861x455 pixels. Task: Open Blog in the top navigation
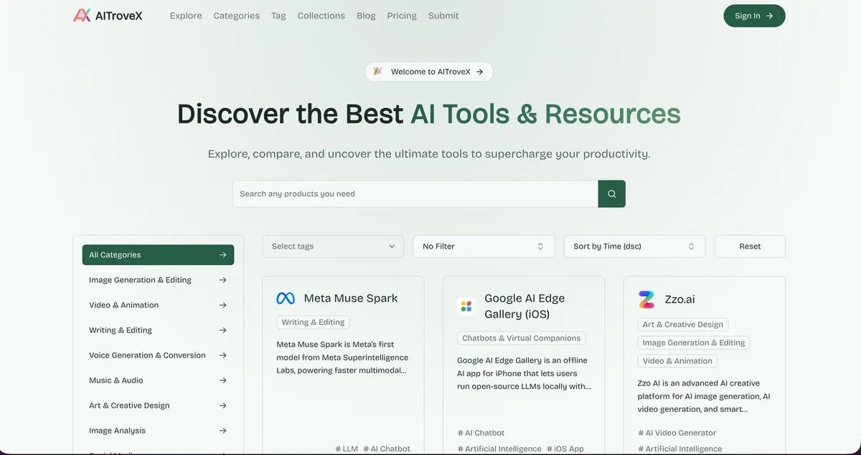[366, 16]
